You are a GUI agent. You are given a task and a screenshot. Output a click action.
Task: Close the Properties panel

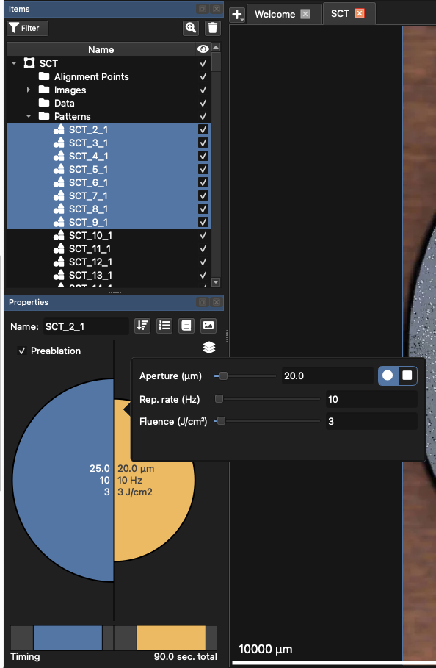coord(217,302)
